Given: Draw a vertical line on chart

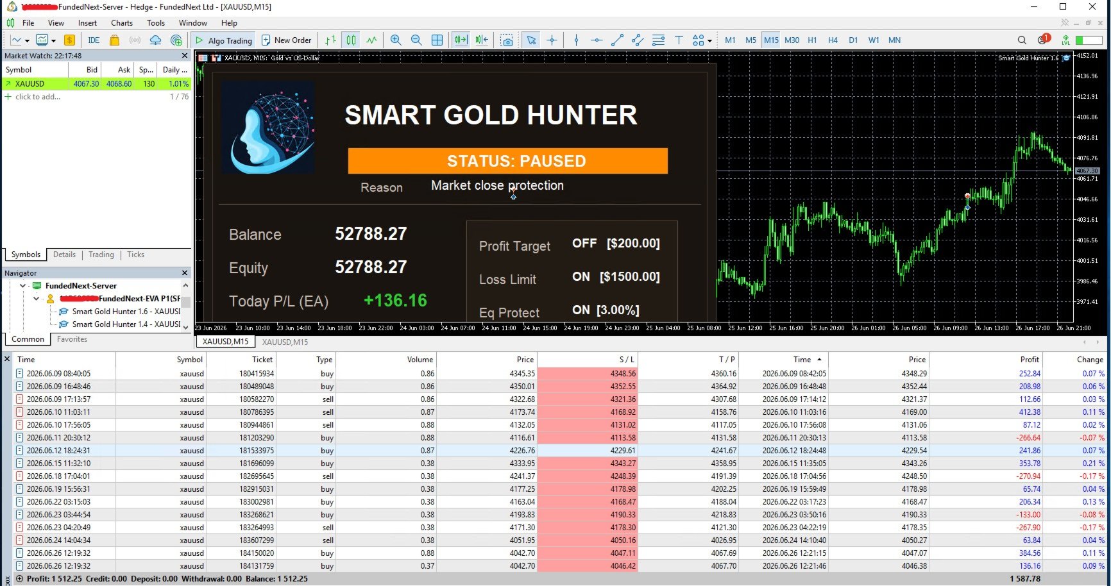Looking at the screenshot, I should (x=576, y=40).
